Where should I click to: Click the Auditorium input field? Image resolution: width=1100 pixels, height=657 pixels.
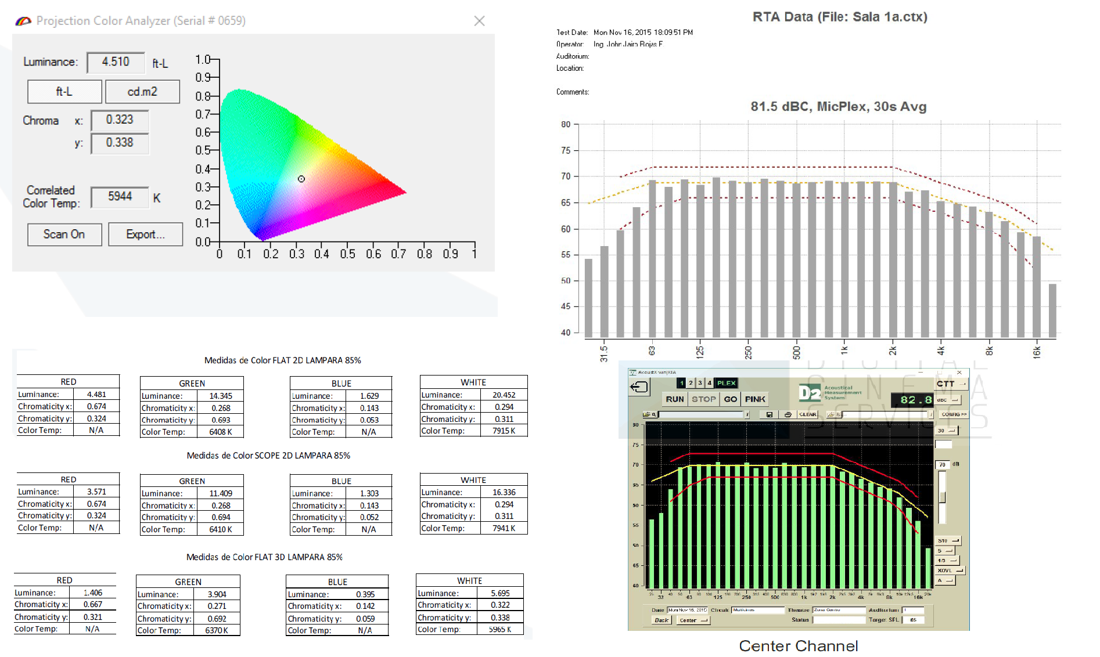[x=913, y=610]
